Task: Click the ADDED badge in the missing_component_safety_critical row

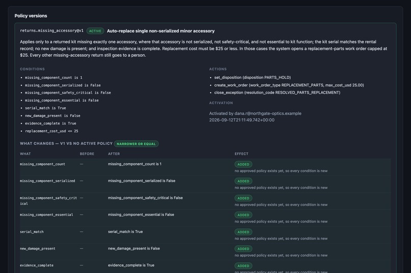Action: tap(243, 198)
